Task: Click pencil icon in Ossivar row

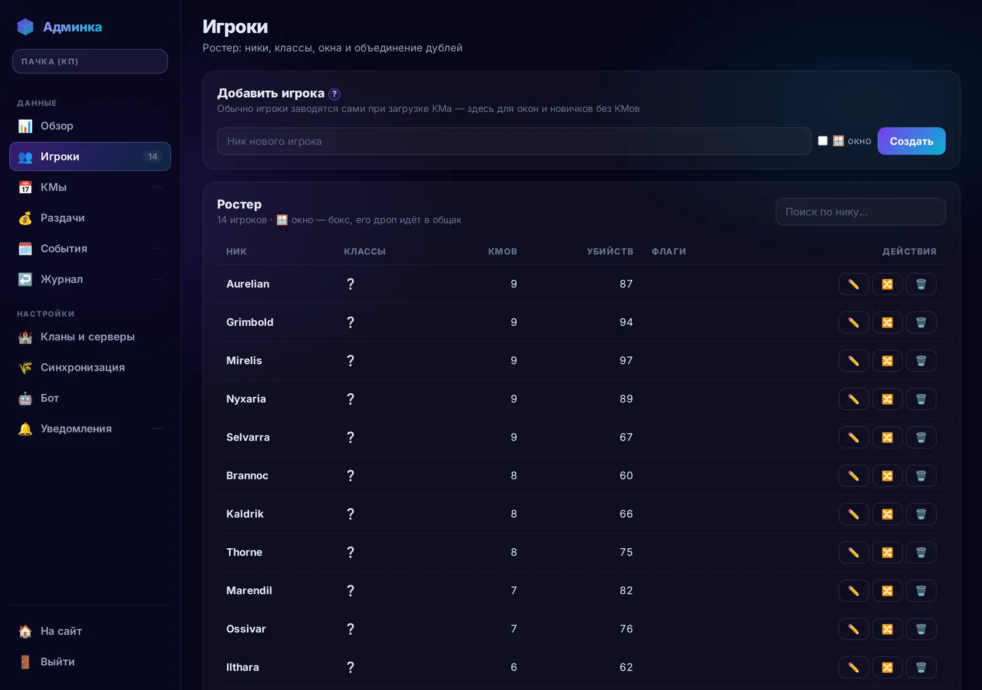Action: coord(853,629)
